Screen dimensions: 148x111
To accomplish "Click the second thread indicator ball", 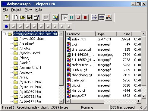I will [x=13, y=27].
